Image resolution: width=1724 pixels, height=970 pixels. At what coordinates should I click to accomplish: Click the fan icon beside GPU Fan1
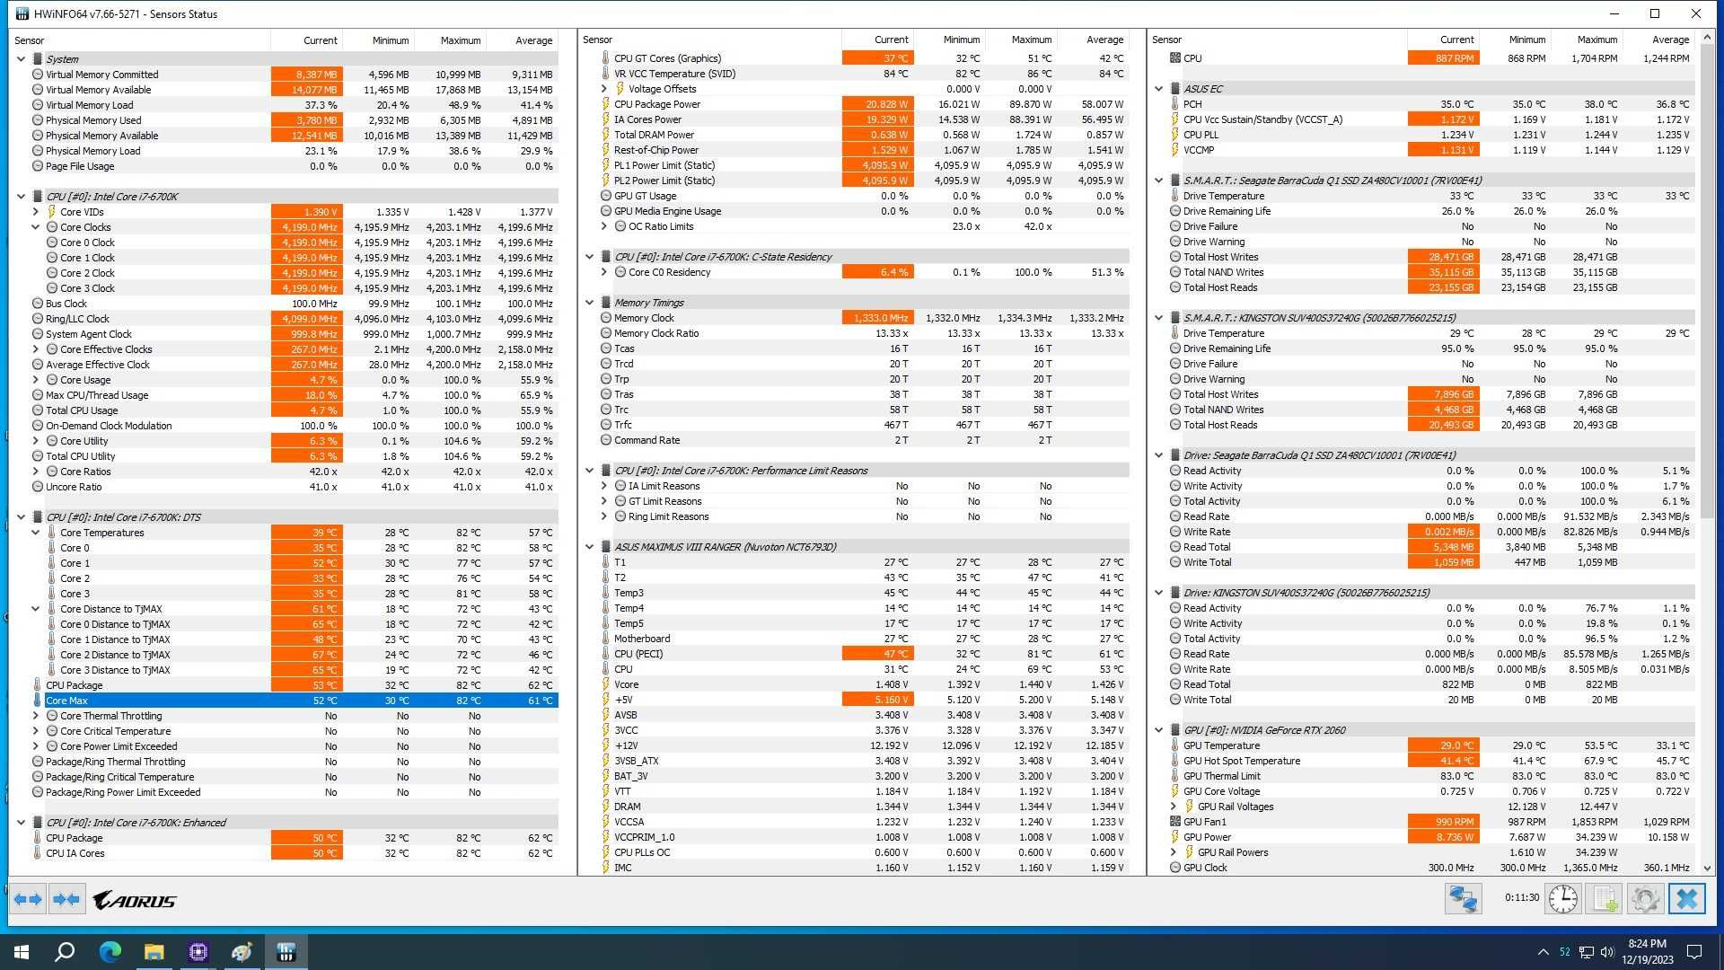click(x=1175, y=822)
